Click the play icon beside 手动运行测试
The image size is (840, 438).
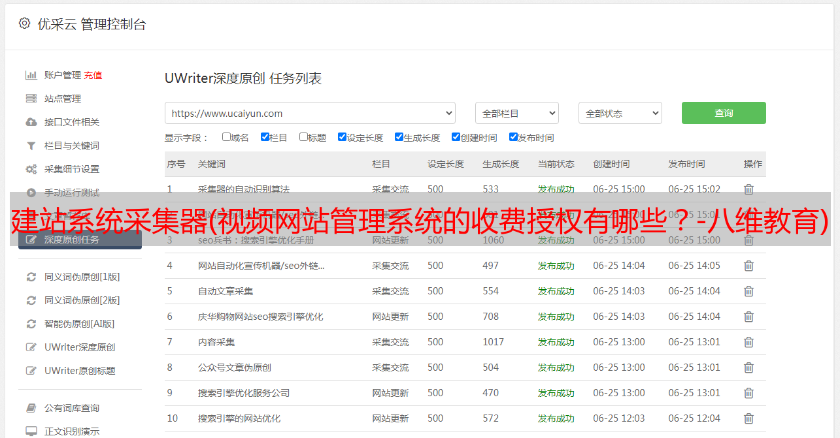[x=31, y=193]
